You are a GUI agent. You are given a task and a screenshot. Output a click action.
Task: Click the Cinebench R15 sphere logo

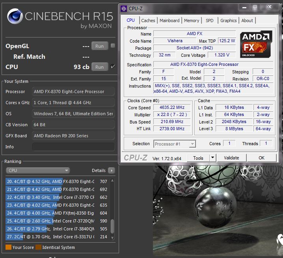click(15, 16)
